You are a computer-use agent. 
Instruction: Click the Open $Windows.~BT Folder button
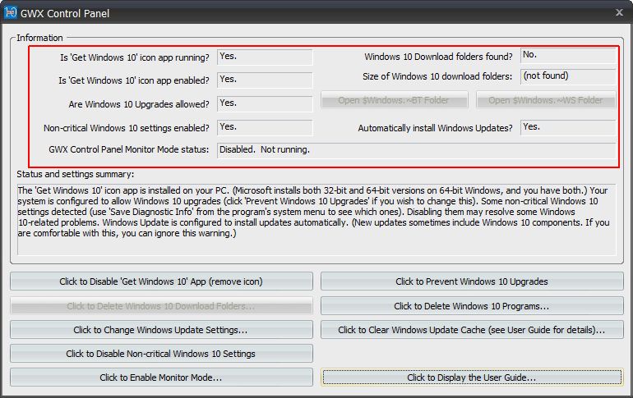click(x=394, y=101)
